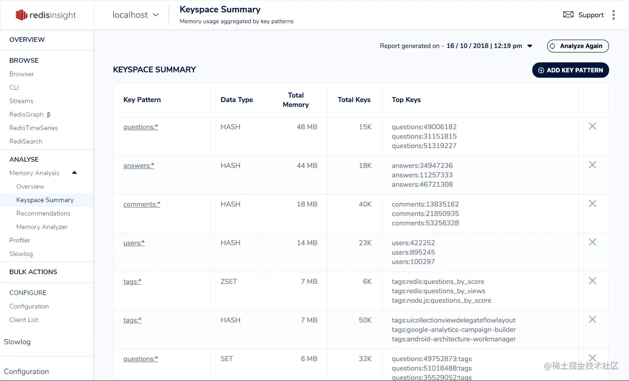Screen dimensions: 629x381
Task: Select Memory Analysis in the sidebar
Action: pyautogui.click(x=34, y=173)
